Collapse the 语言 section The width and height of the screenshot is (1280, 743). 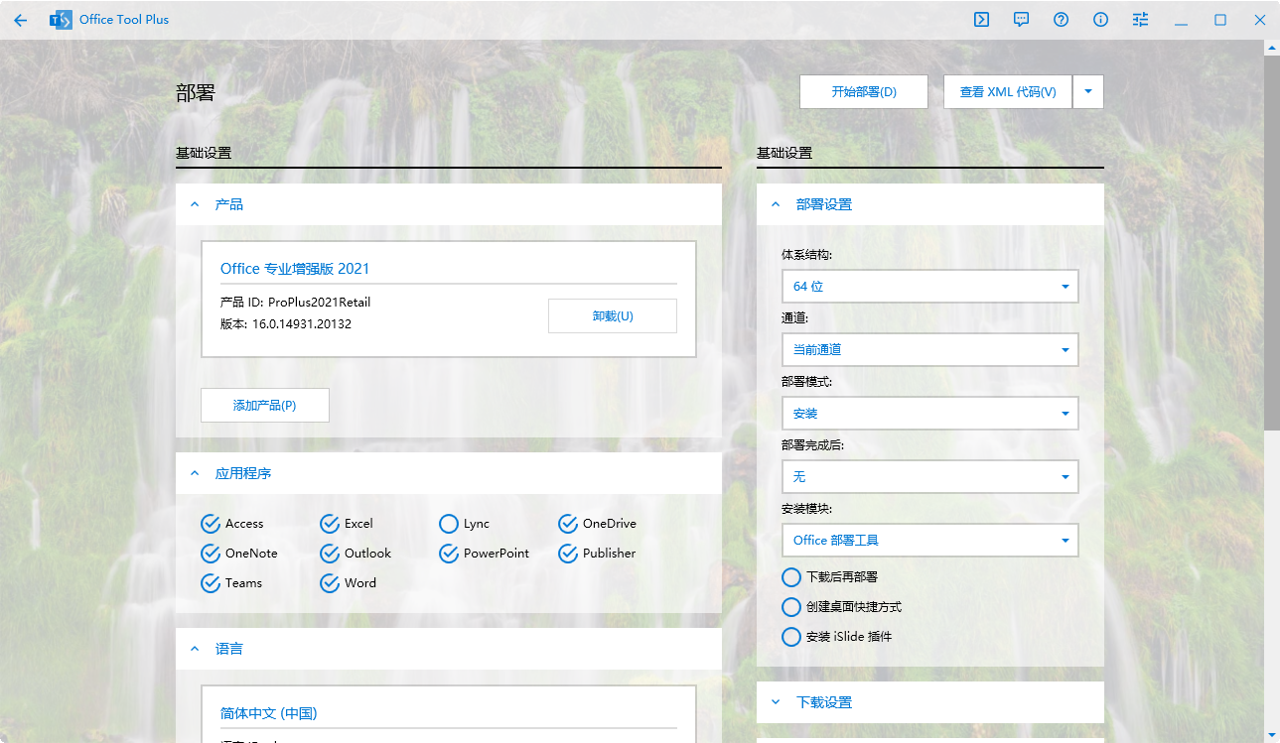(x=195, y=649)
